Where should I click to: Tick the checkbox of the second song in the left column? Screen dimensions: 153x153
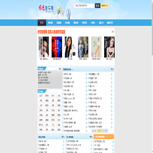[63, 78]
